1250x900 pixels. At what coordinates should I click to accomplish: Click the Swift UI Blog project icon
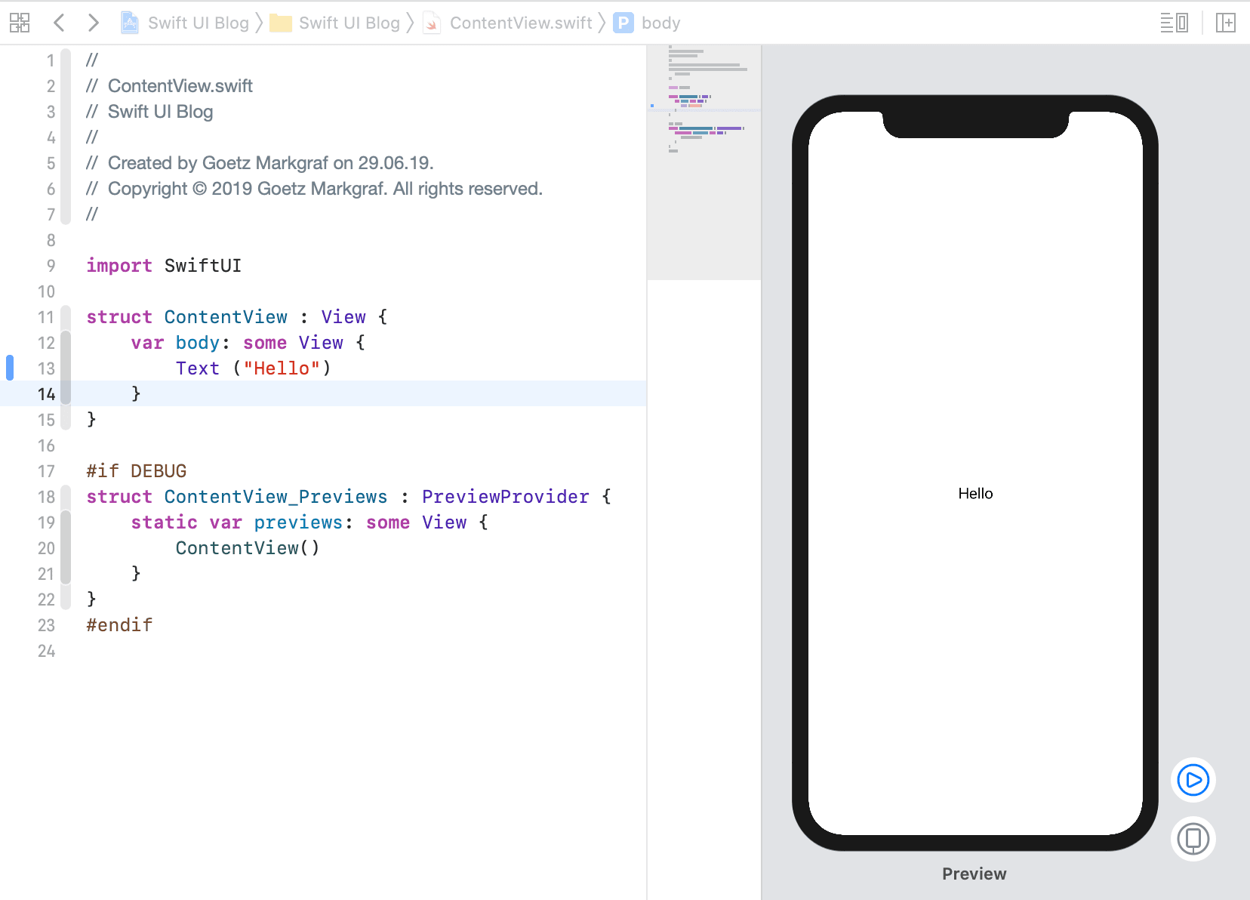[x=130, y=23]
